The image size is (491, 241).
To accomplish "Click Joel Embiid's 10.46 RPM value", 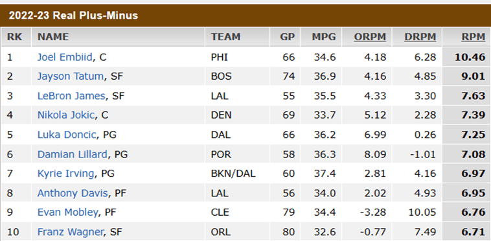I will tap(470, 57).
